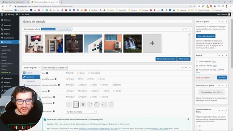Choose the circular spinner loading icon
The height and width of the screenshot is (131, 233).
tap(97, 104)
